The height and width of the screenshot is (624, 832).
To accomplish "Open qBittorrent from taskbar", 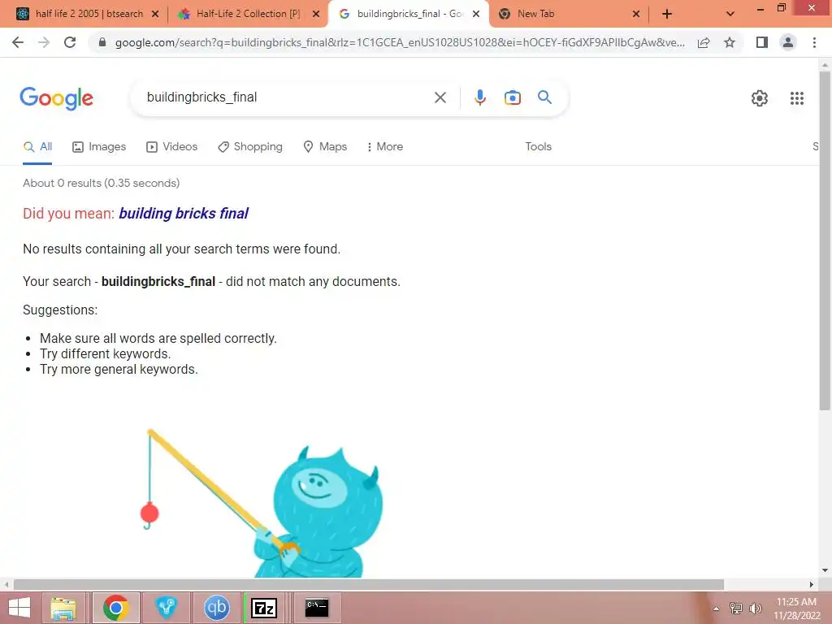I will pyautogui.click(x=216, y=608).
